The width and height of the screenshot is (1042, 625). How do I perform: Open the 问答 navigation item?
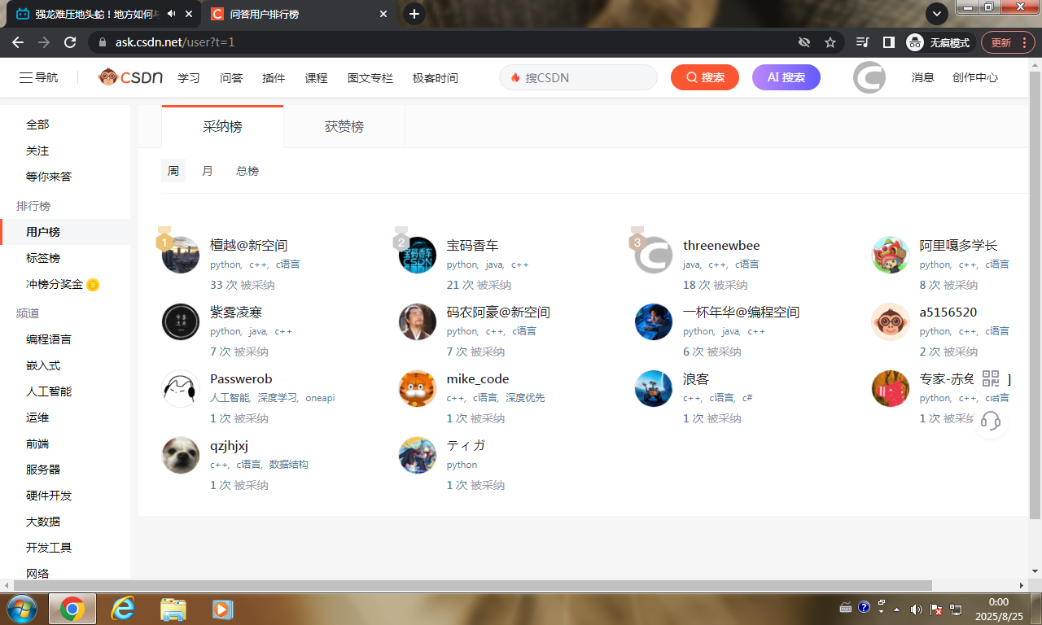tap(231, 78)
